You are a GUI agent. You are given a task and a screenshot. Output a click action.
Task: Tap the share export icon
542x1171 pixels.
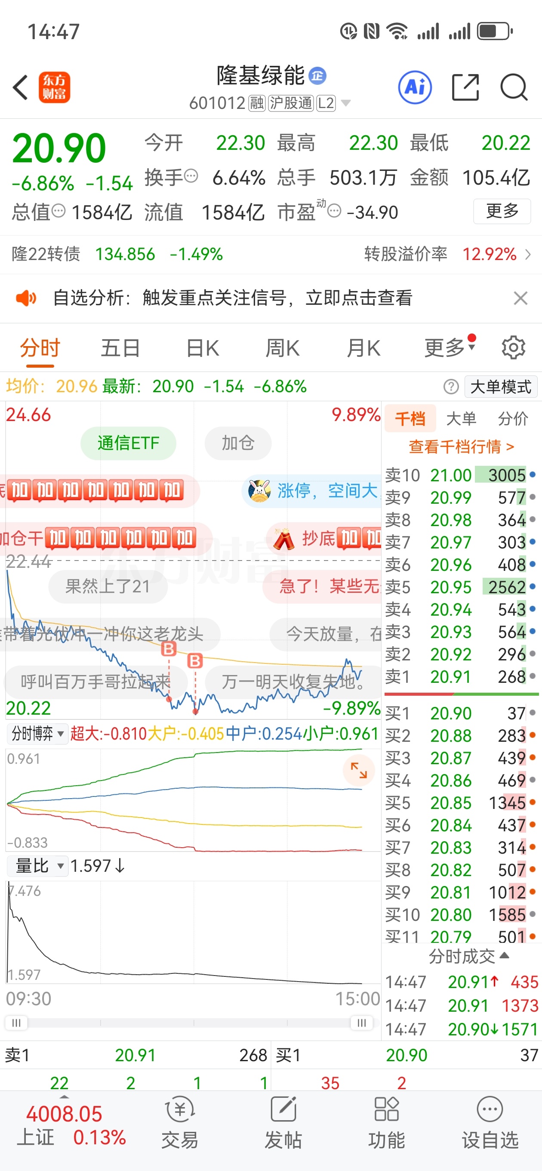coord(466,87)
